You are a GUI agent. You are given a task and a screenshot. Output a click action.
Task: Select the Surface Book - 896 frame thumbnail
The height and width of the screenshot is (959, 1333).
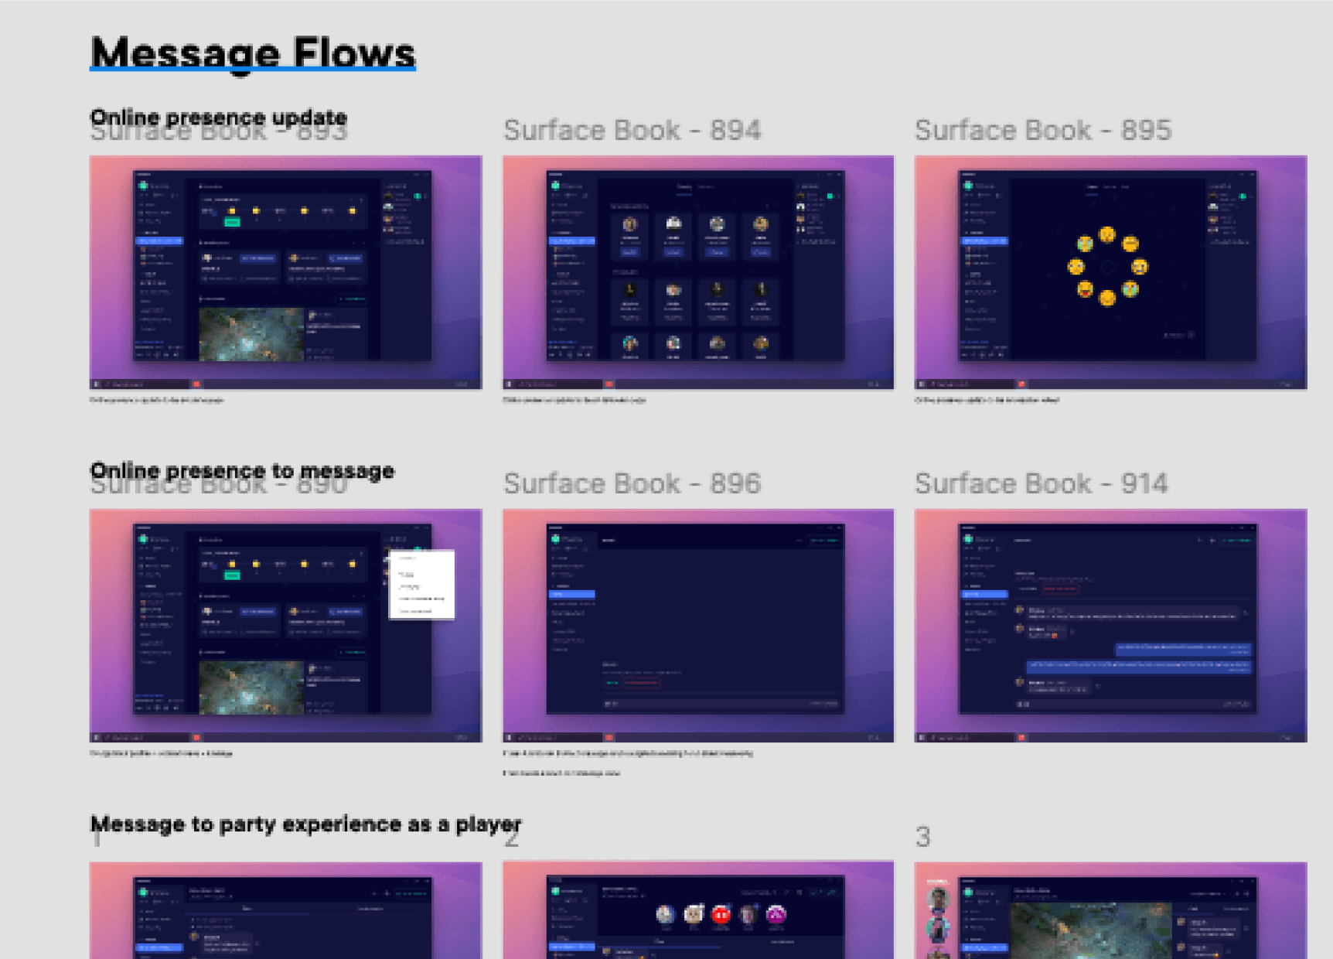point(698,625)
